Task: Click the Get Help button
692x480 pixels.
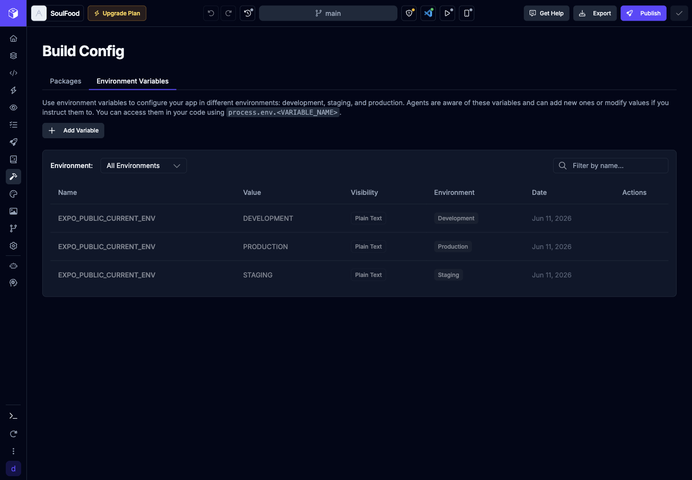Action: [x=546, y=13]
